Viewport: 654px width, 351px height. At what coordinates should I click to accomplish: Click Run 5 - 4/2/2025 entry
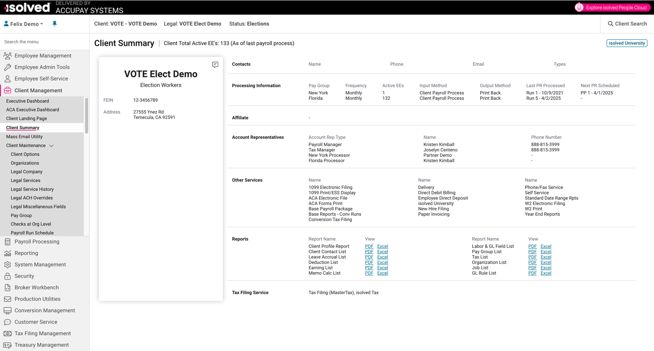coord(543,98)
